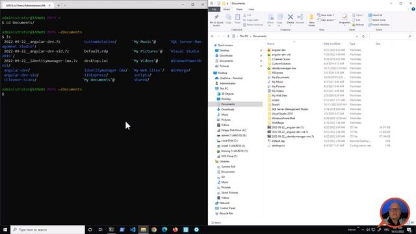This screenshot has height=234, width=416.
Task: Select Saved Pictures under Libraries
Action: point(229,192)
